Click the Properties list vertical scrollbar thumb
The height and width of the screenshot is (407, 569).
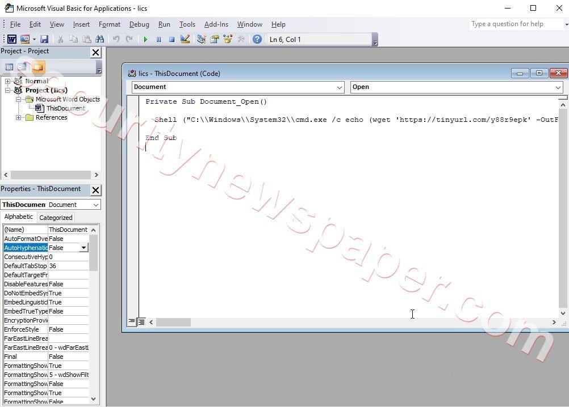[93, 253]
